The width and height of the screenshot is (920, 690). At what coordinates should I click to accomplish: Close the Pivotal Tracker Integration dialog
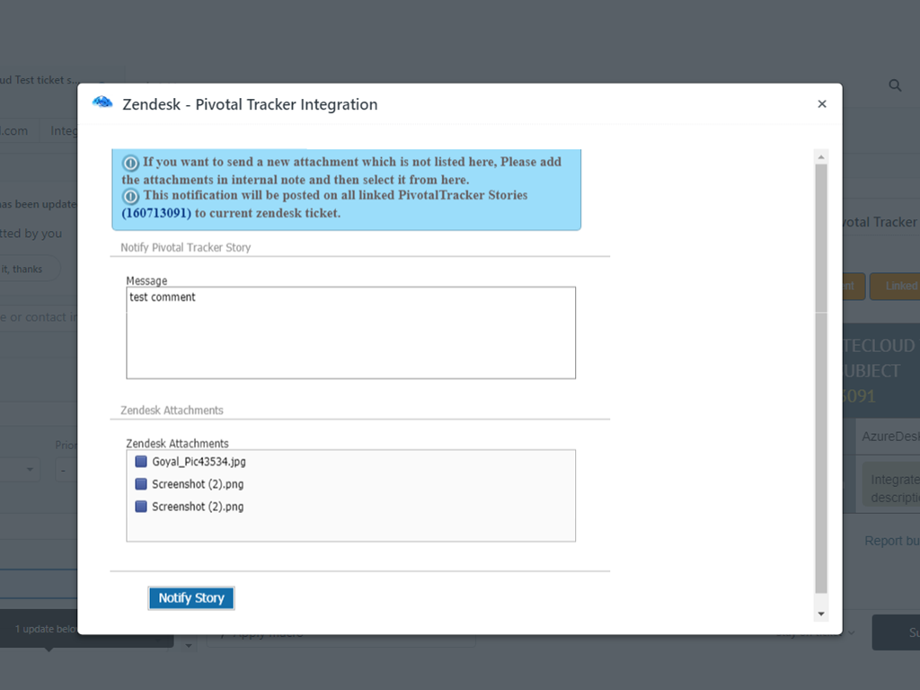point(821,104)
